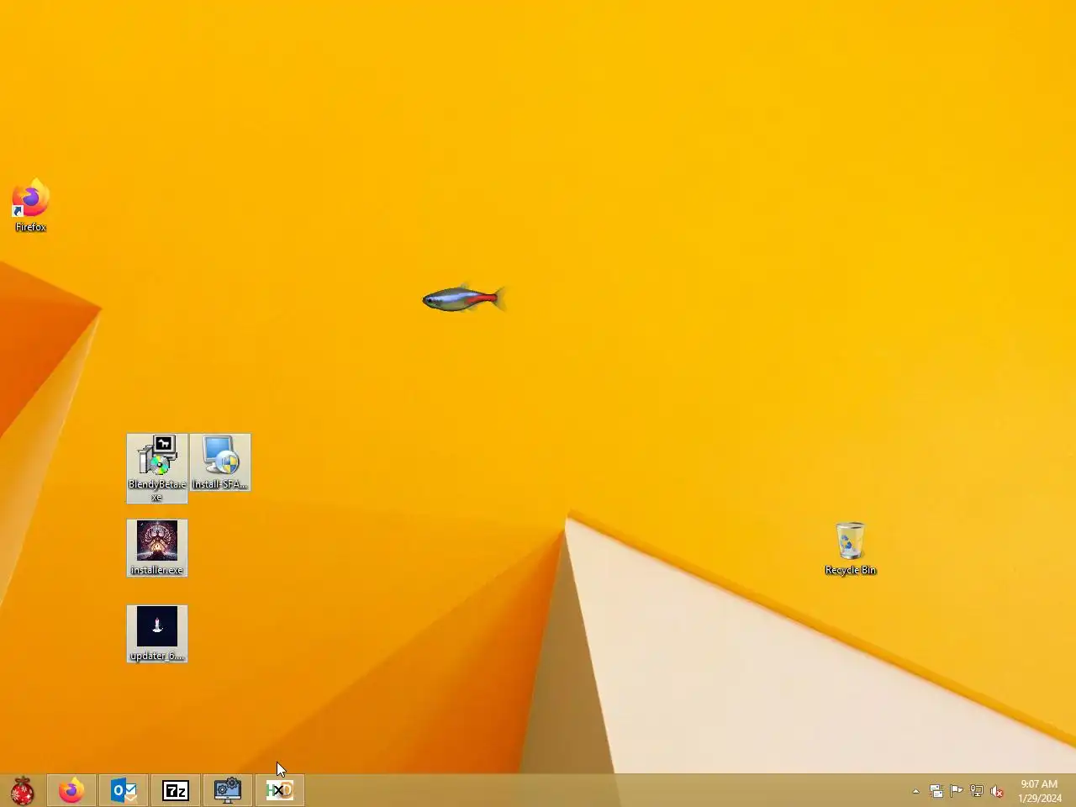
Task: Open the clock showing 9:07 AM
Action: [1039, 791]
